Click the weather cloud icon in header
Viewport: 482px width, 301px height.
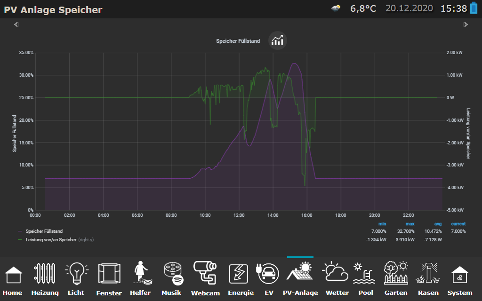coord(336,8)
